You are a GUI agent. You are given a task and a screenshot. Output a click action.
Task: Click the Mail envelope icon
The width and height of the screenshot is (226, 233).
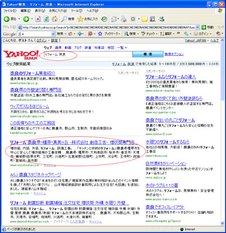tap(114, 19)
